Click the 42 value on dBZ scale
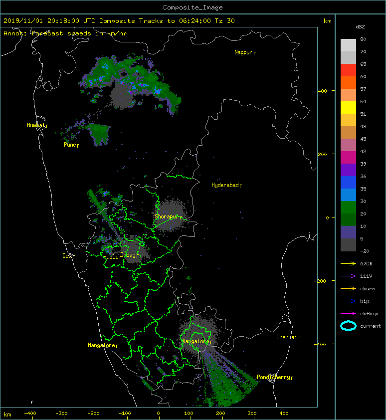Image resolution: width=386 pixels, height=420 pixels. click(x=363, y=151)
